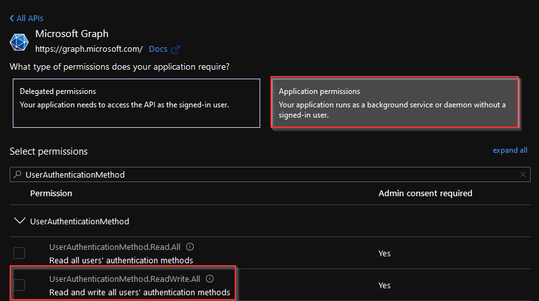Check the UserAuthenticationMethod.ReadWrite.All checkbox
Image resolution: width=539 pixels, height=301 pixels.
coord(19,285)
